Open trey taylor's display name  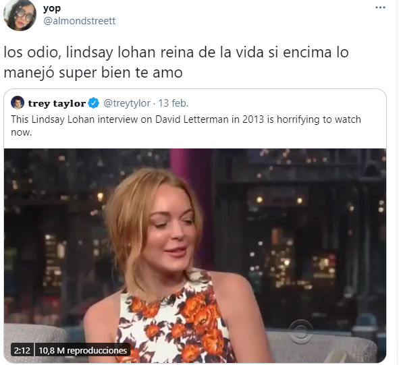click(x=57, y=103)
